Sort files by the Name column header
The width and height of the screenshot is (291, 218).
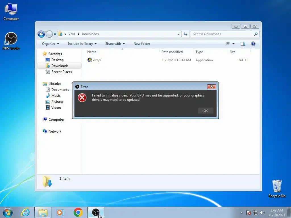(122, 52)
